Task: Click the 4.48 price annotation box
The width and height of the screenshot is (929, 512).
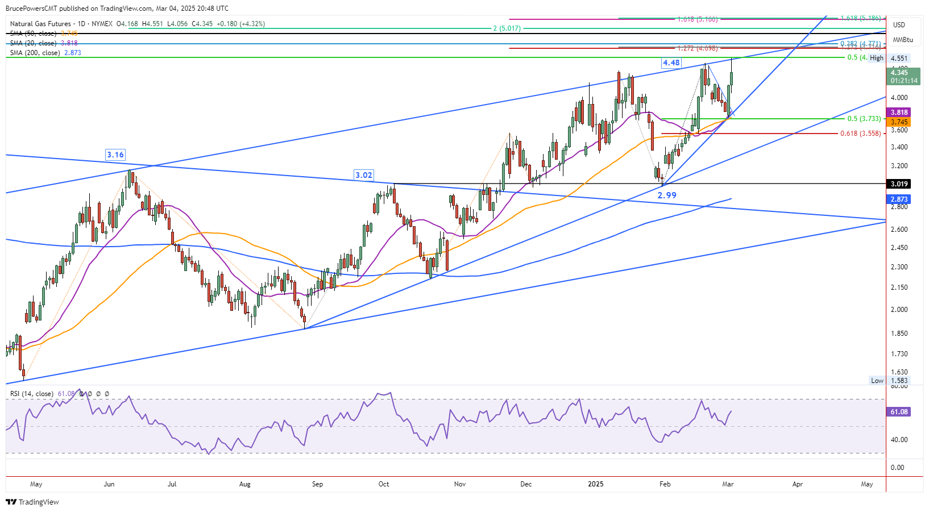Action: [671, 63]
